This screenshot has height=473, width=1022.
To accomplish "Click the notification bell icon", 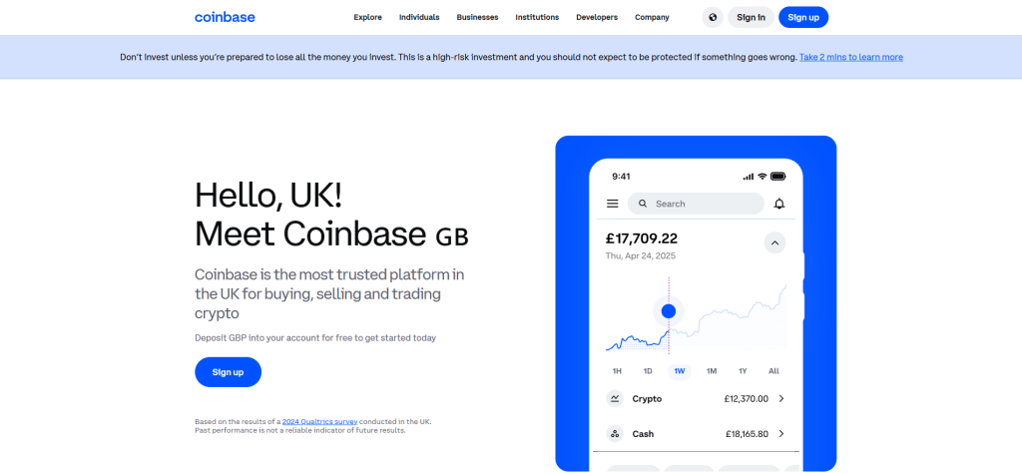I will click(778, 204).
